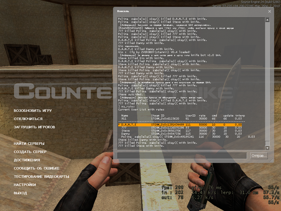The image size is (281, 211).
Task: Select highlighted D.A.N.T.E rates row
Action: click(x=180, y=124)
